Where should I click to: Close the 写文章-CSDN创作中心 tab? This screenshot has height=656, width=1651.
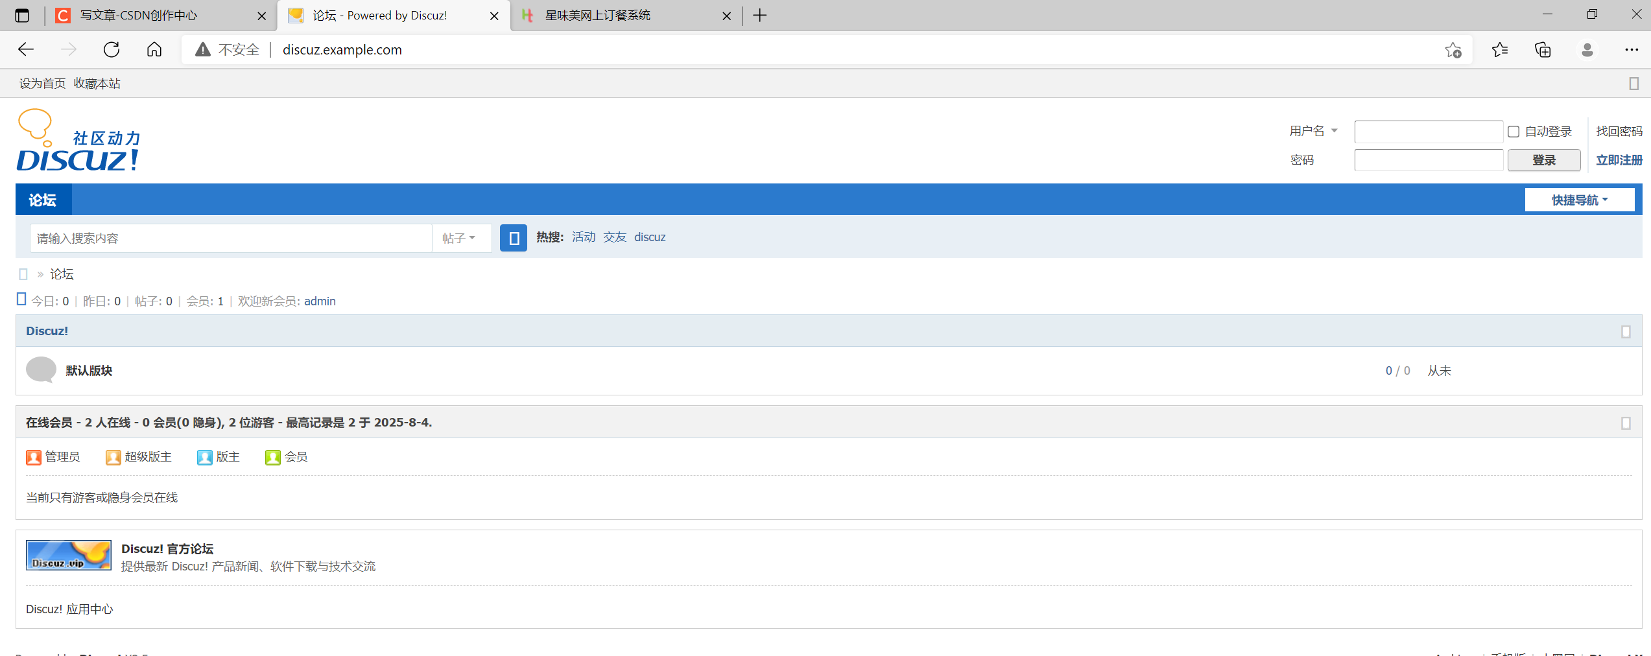pos(262,16)
